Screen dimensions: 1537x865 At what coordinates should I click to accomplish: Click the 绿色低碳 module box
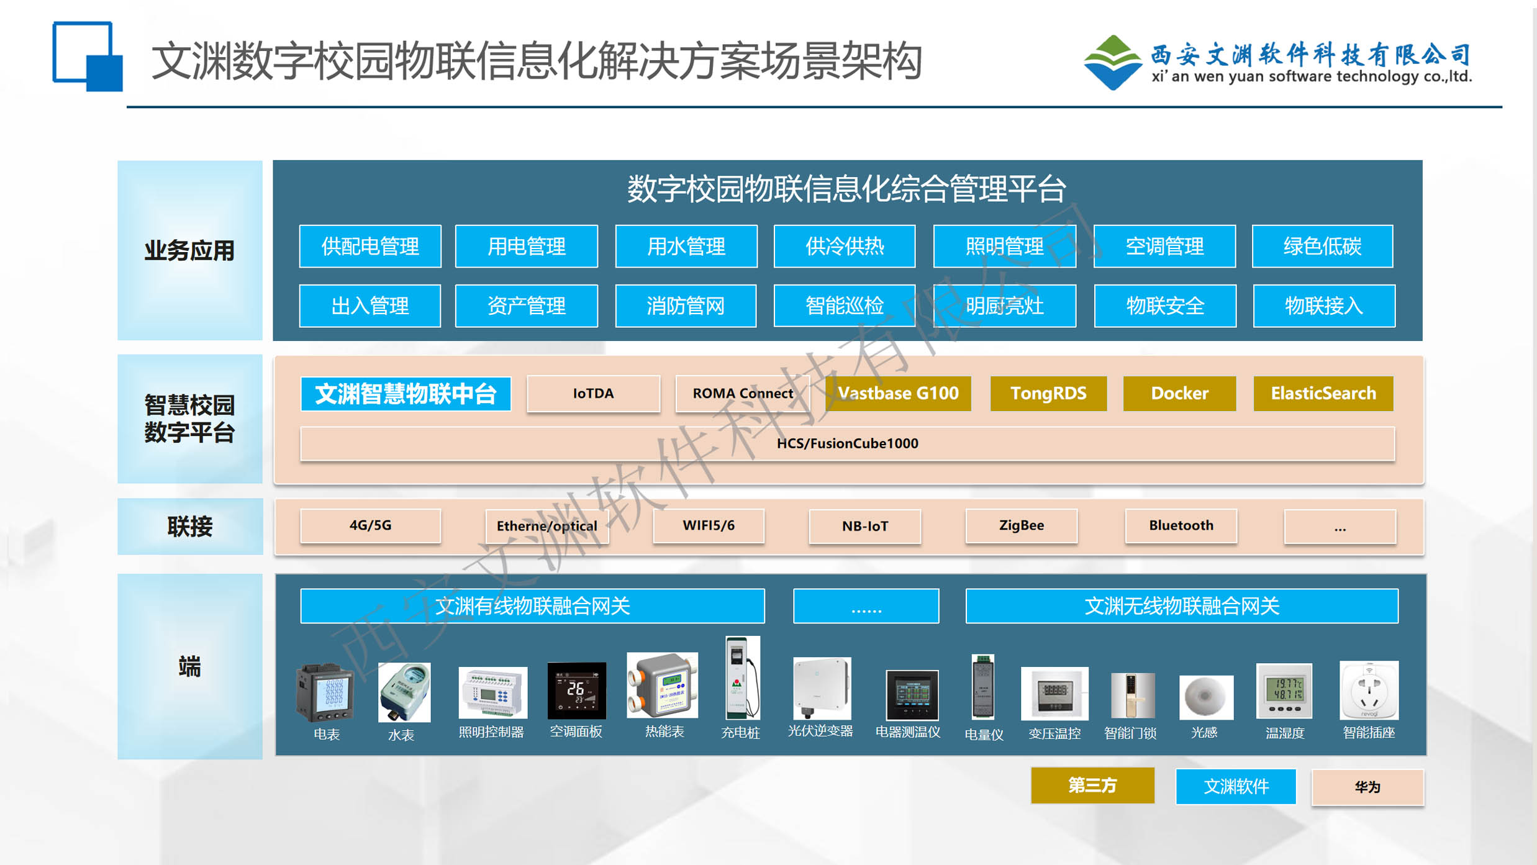coord(1323,247)
